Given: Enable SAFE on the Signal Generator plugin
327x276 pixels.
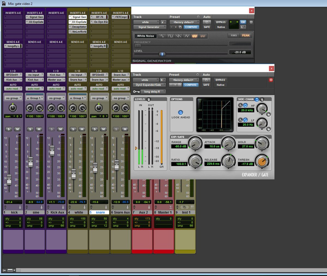Looking at the screenshot, I should click(207, 27).
